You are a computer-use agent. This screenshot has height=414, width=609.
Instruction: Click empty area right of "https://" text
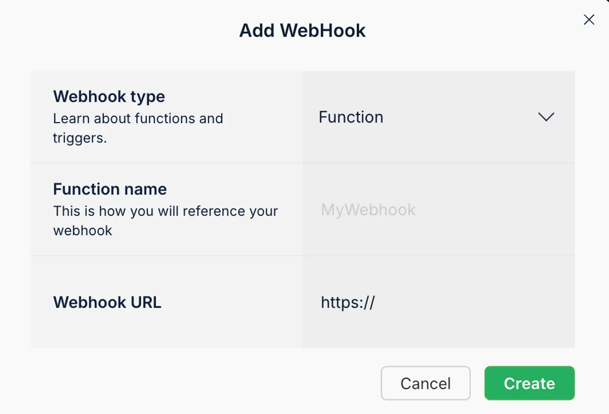click(x=476, y=302)
